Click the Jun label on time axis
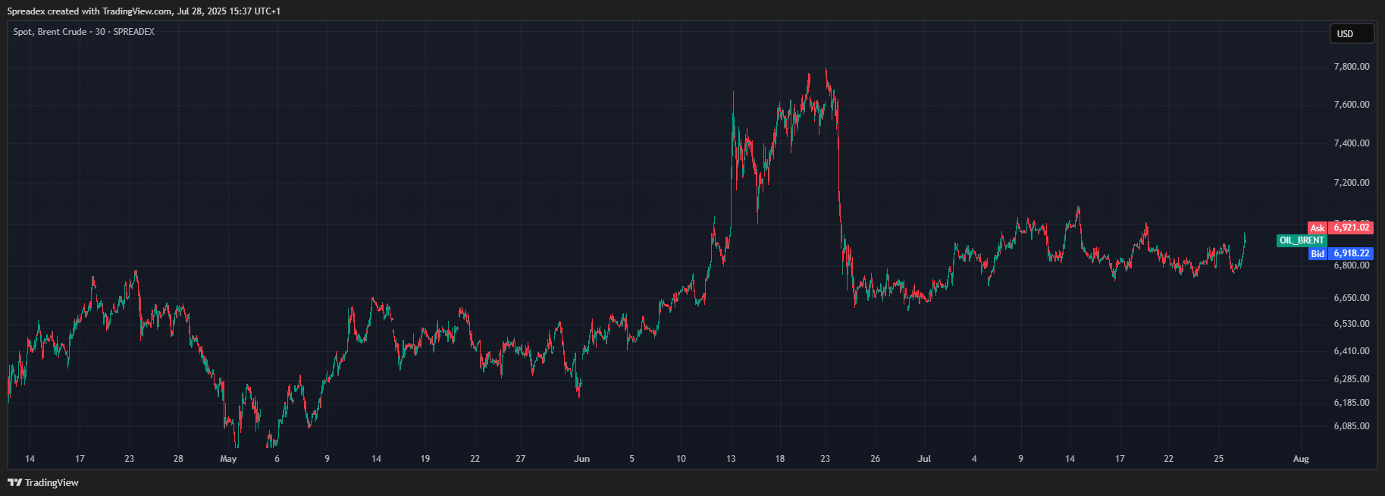Screen dimensions: 1385x496 point(581,459)
